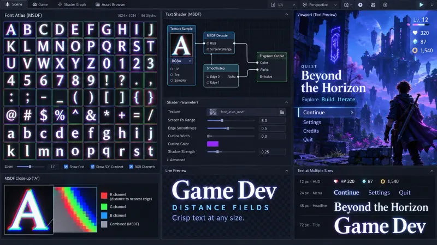Click the gizmo cluster icon in top toolbar

point(373,5)
